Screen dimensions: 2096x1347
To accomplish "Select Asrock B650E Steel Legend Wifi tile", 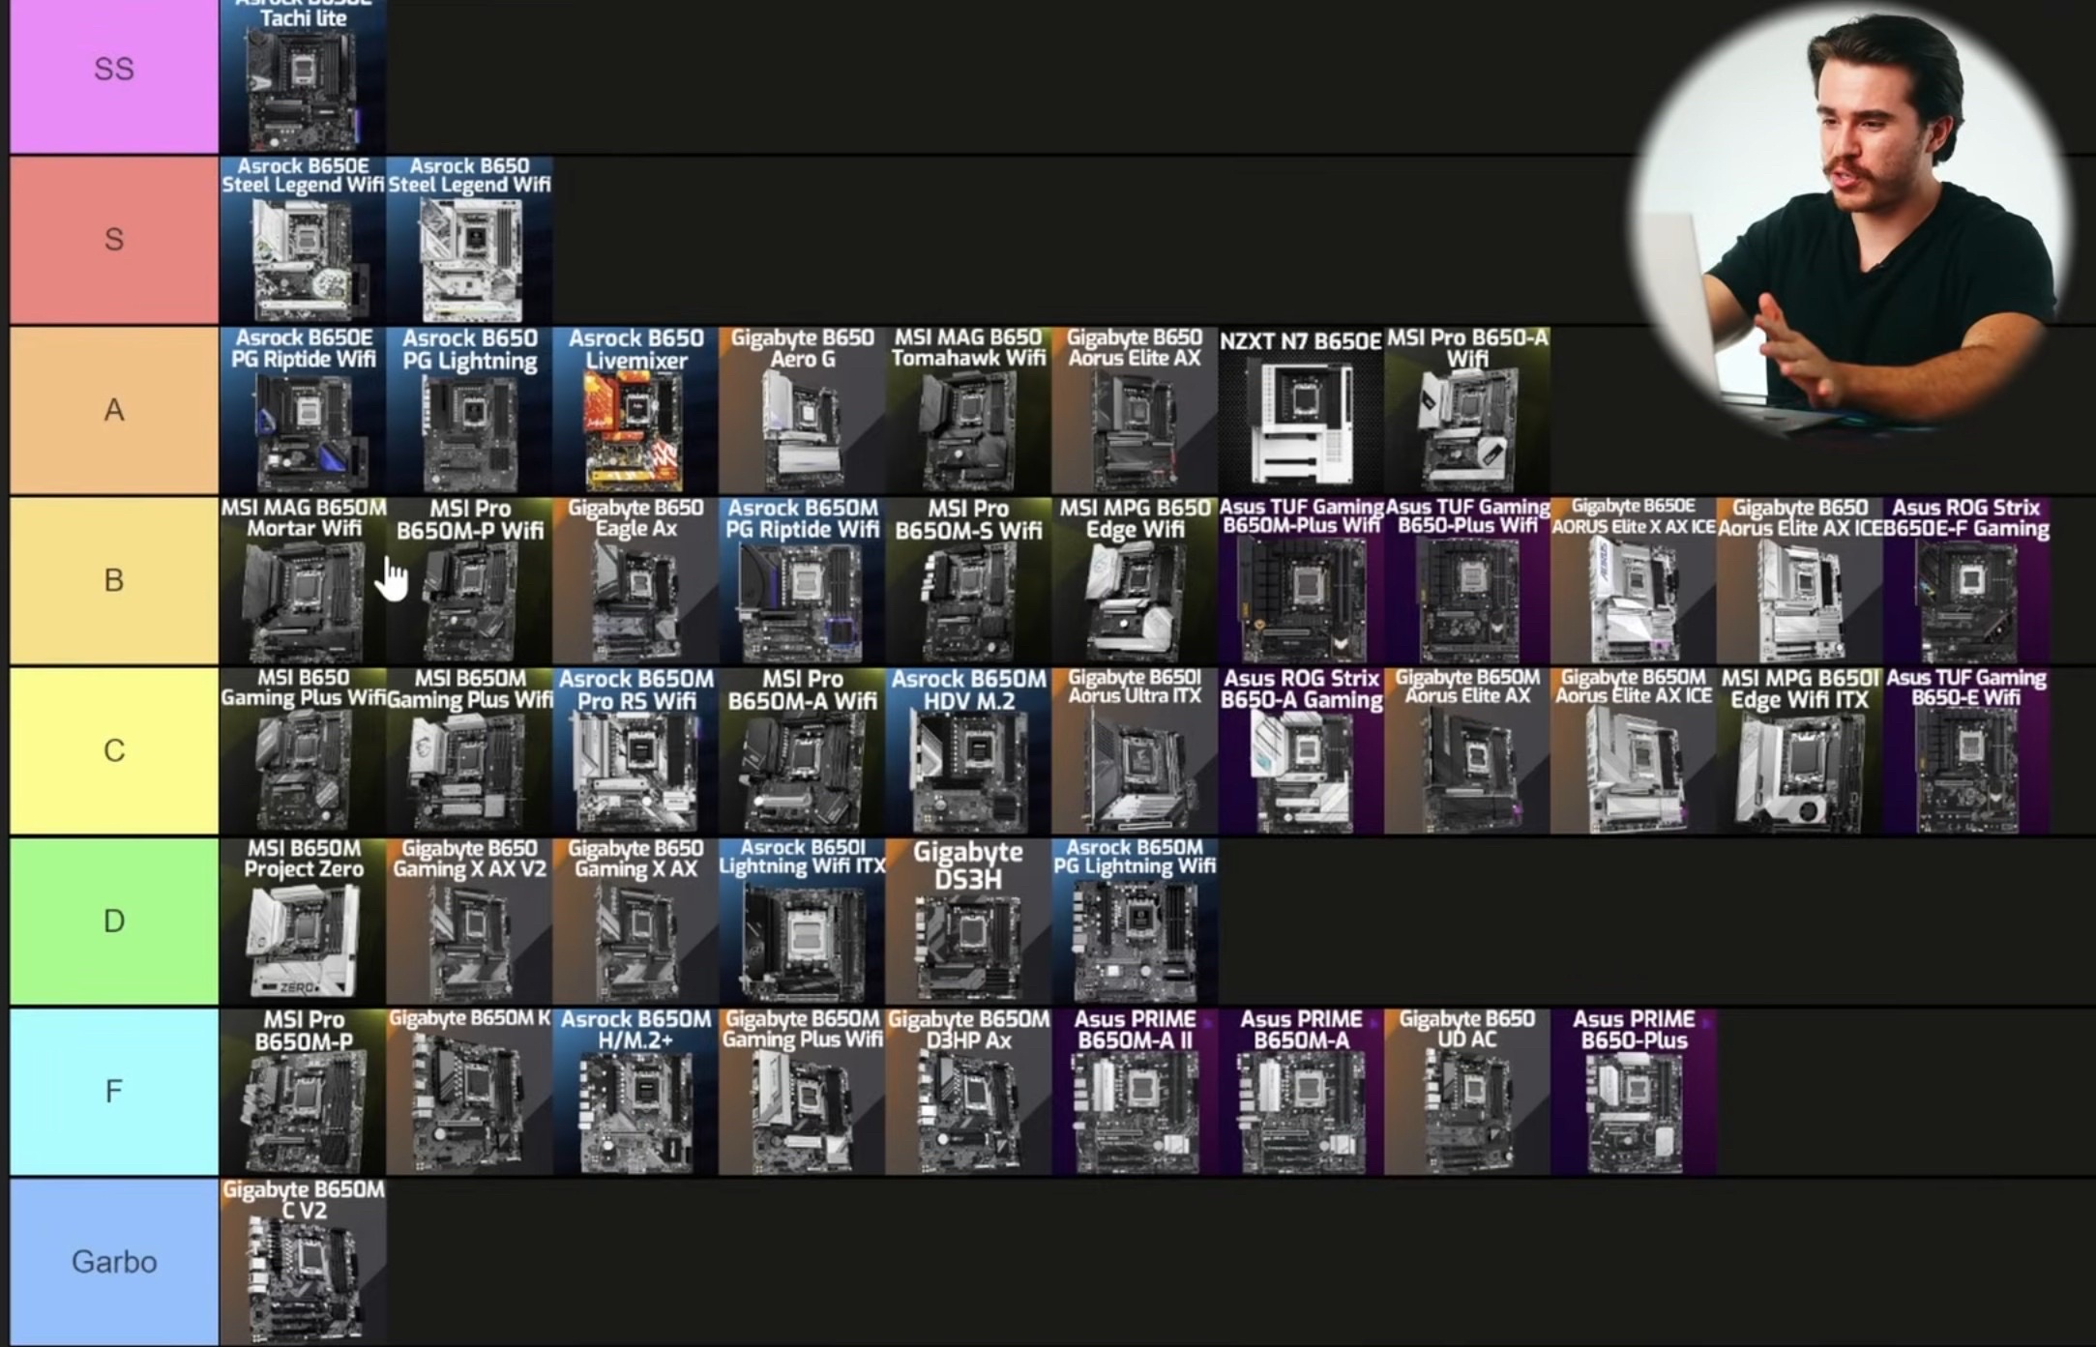I will [303, 239].
